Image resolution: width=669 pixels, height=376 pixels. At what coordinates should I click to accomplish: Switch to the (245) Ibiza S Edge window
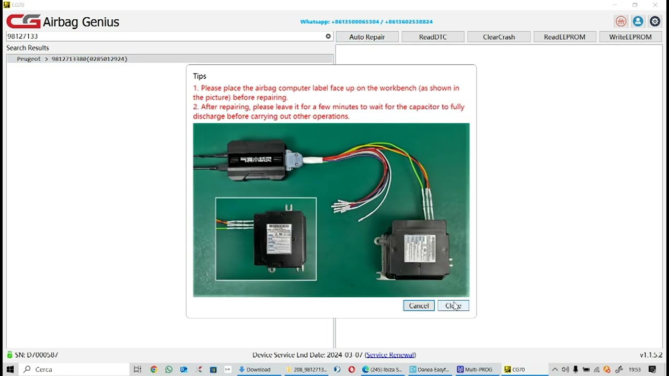click(x=383, y=369)
